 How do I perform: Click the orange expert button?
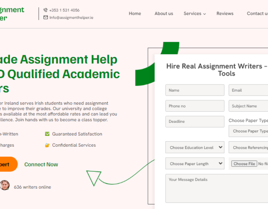click(x=7, y=164)
